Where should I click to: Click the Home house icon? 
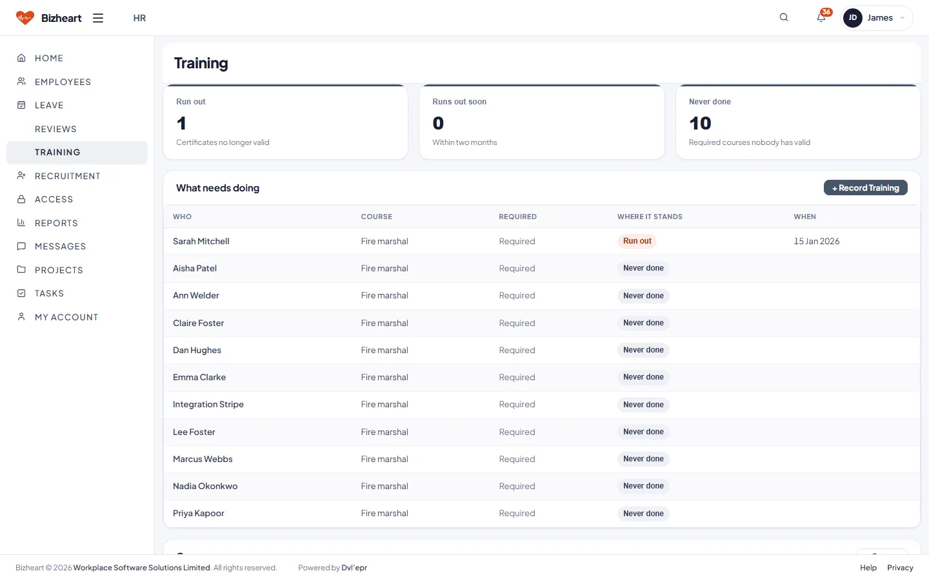(x=21, y=58)
